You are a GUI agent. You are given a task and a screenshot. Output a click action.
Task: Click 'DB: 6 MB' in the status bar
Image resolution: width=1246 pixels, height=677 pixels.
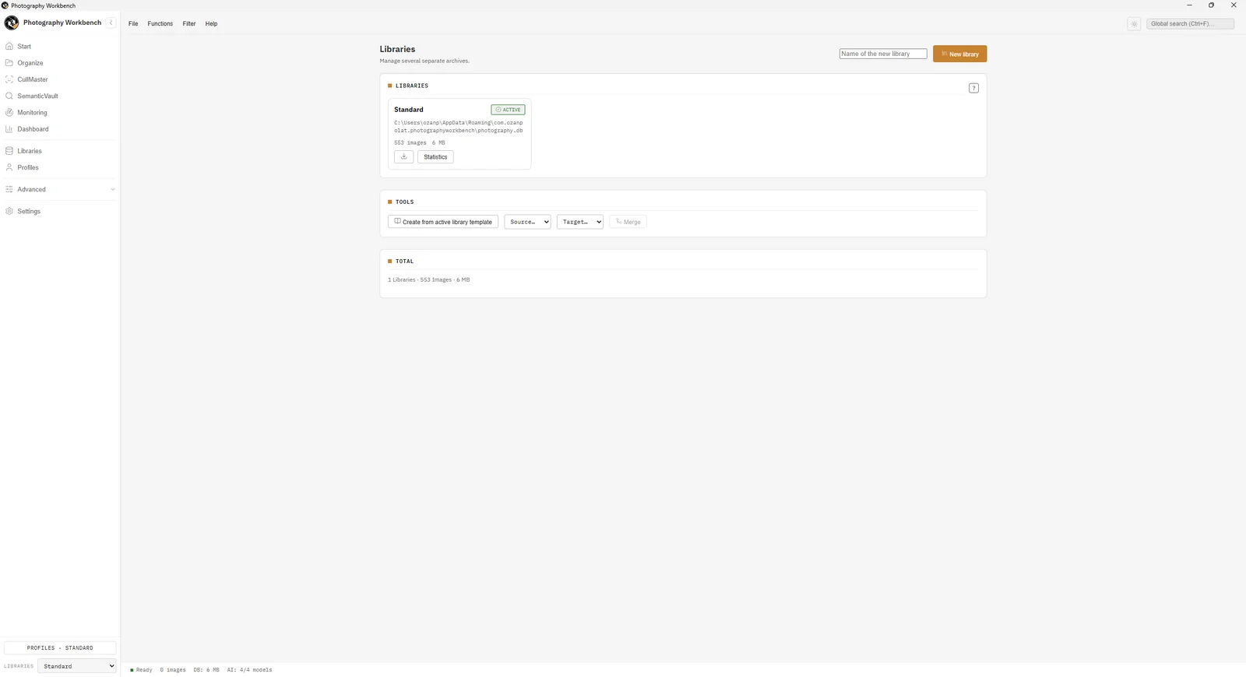pyautogui.click(x=206, y=670)
